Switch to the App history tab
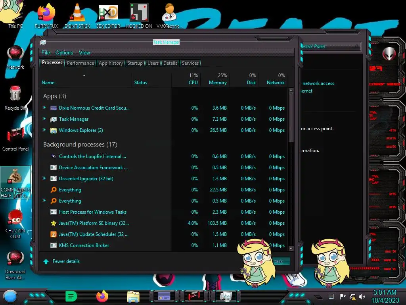The image size is (406, 305). coord(111,63)
